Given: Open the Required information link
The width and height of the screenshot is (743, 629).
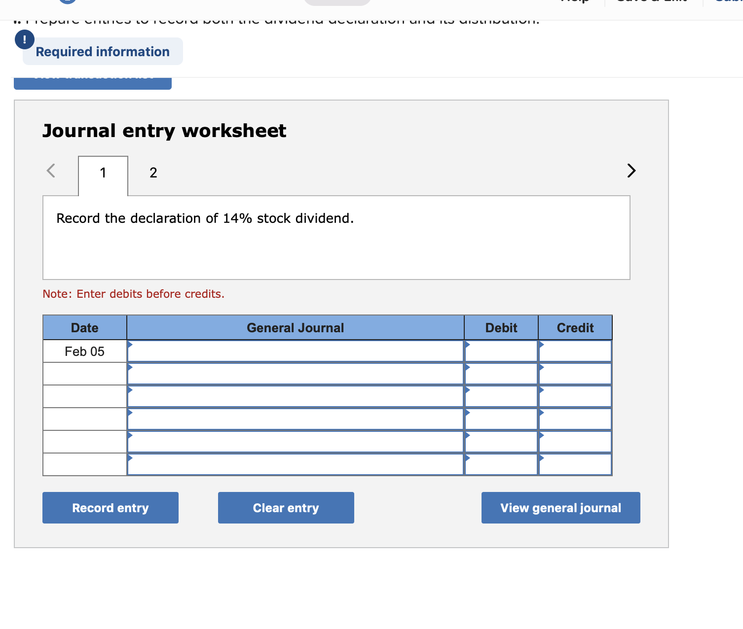Looking at the screenshot, I should pyautogui.click(x=103, y=52).
